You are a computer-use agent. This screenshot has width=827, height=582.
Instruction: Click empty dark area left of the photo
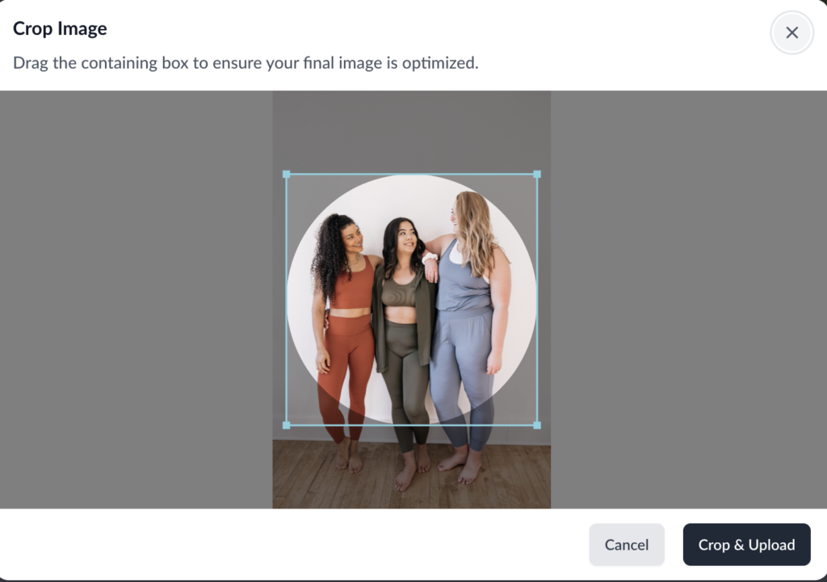136,299
